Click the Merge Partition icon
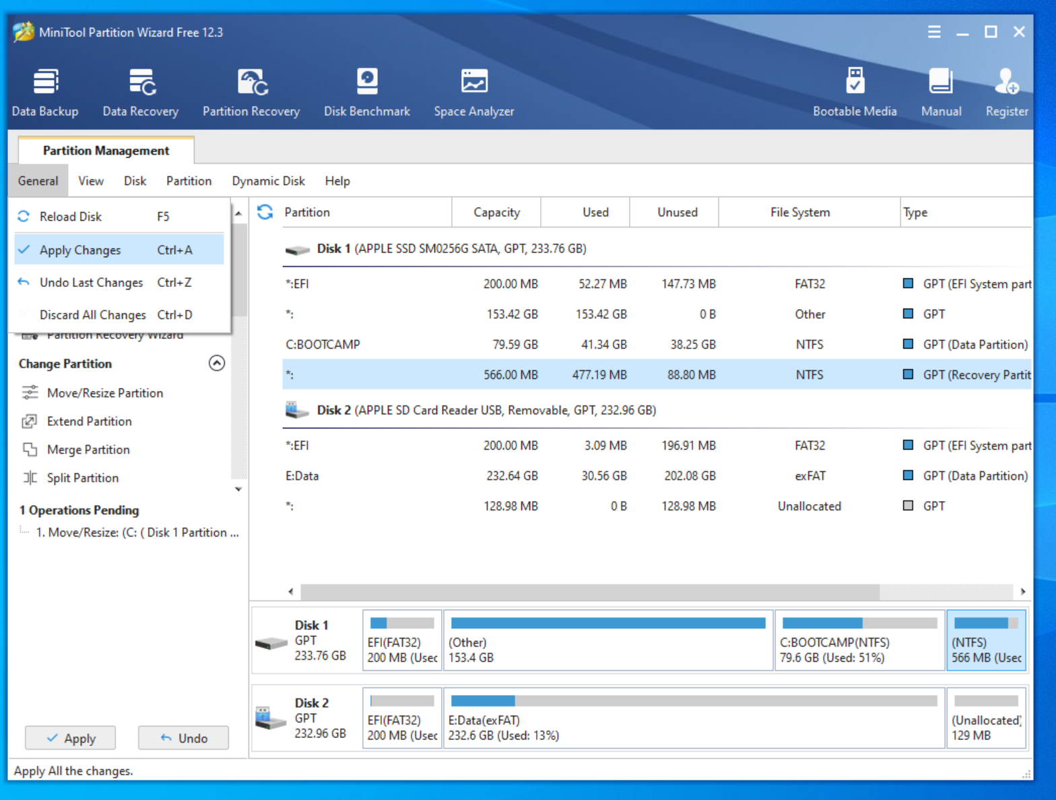The width and height of the screenshot is (1056, 800). 30,449
